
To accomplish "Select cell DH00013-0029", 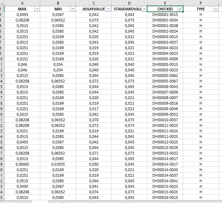I will tap(165, 148).
